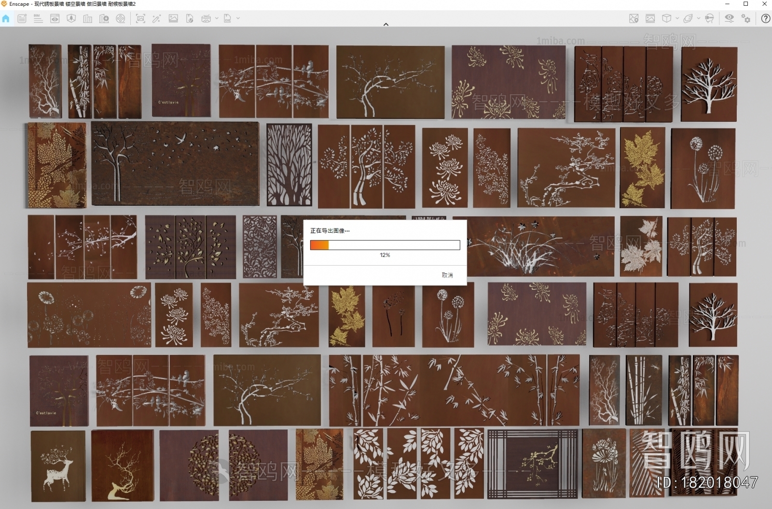Click the export progress bar at 12%

tap(385, 245)
